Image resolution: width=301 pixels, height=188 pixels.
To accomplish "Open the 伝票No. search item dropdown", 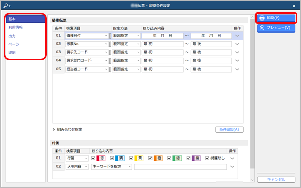I will tap(87, 44).
